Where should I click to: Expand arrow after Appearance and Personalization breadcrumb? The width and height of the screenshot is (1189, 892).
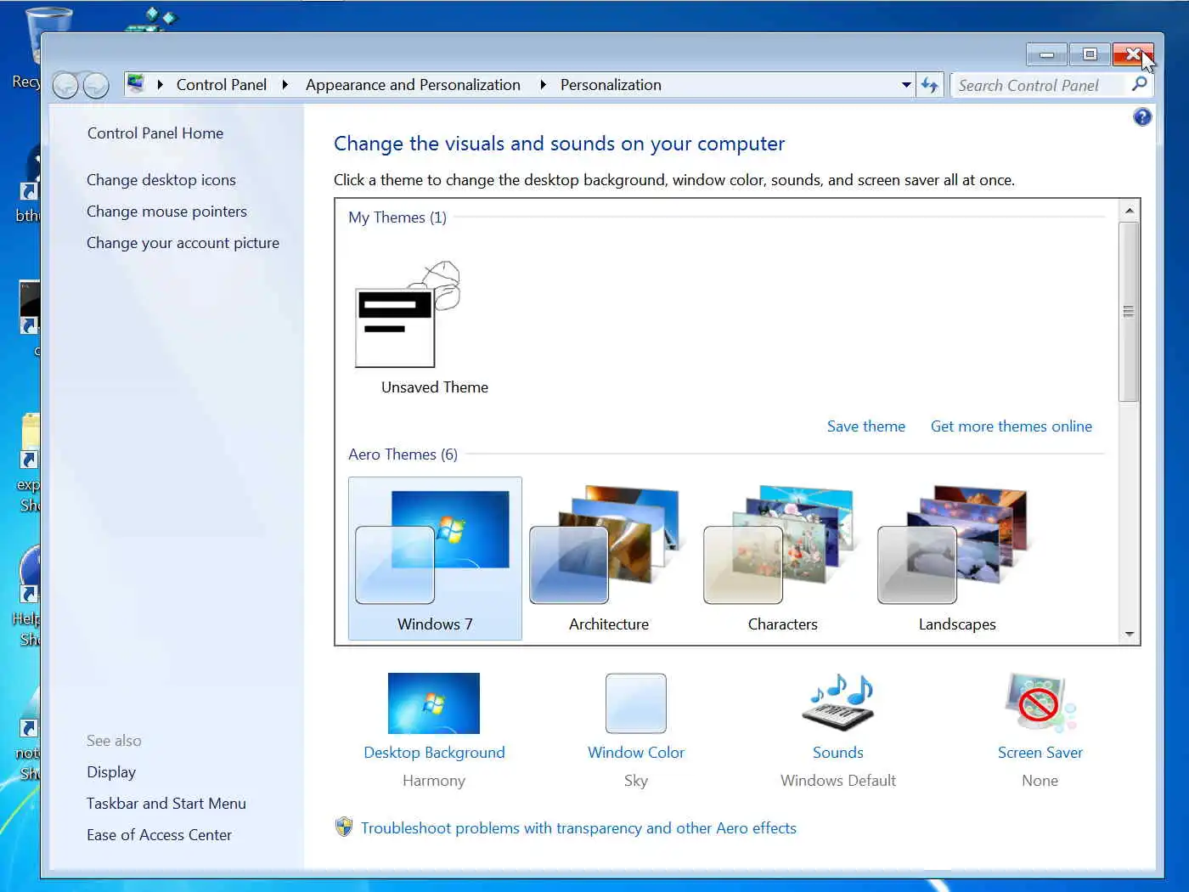click(x=543, y=85)
